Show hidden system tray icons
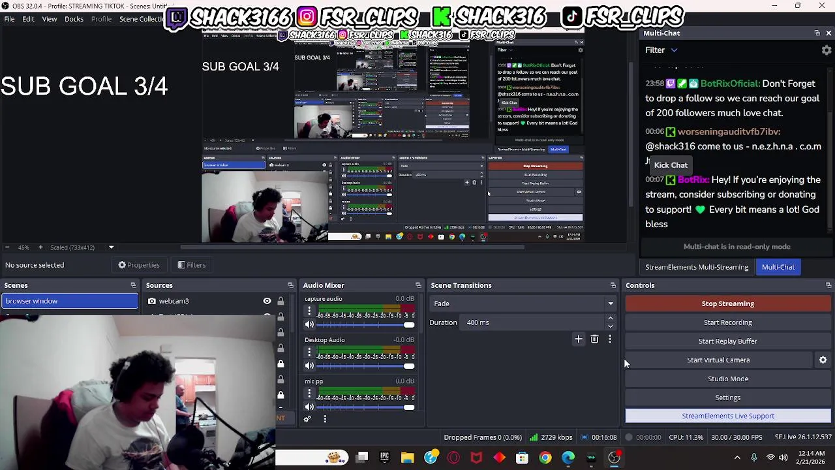The width and height of the screenshot is (835, 470). [x=737, y=458]
